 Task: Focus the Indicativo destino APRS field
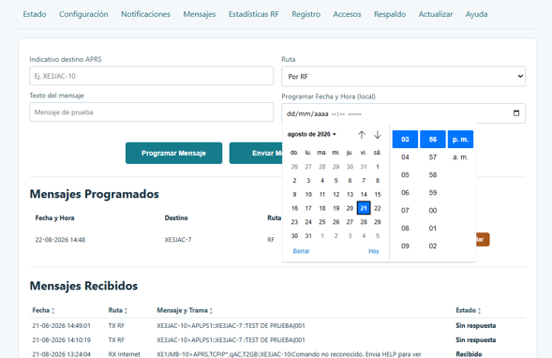click(152, 76)
